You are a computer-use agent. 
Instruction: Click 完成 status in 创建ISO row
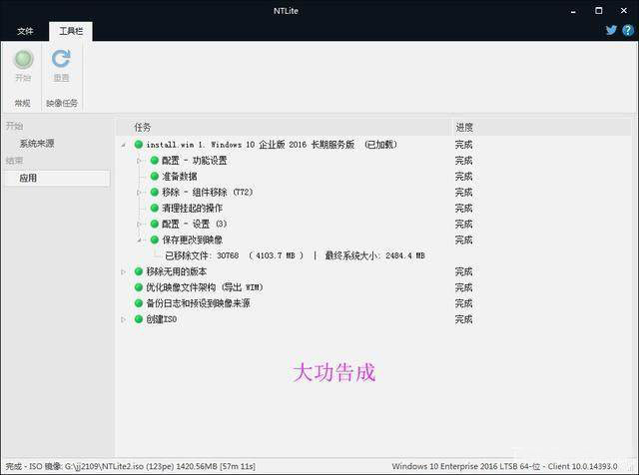tap(463, 319)
